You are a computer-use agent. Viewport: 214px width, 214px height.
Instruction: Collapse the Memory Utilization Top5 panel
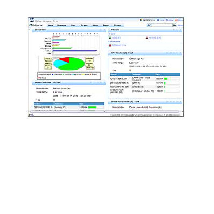(x=33, y=83)
